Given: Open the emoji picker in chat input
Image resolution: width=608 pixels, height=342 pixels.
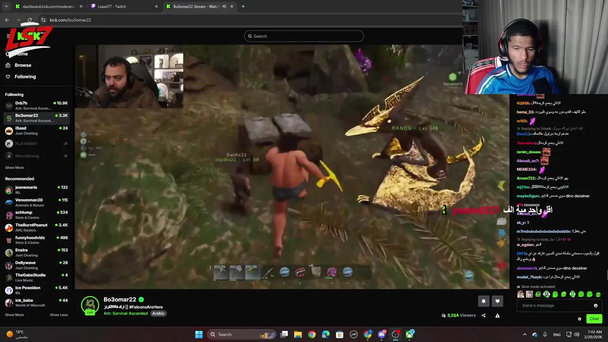Looking at the screenshot, I should (x=596, y=305).
